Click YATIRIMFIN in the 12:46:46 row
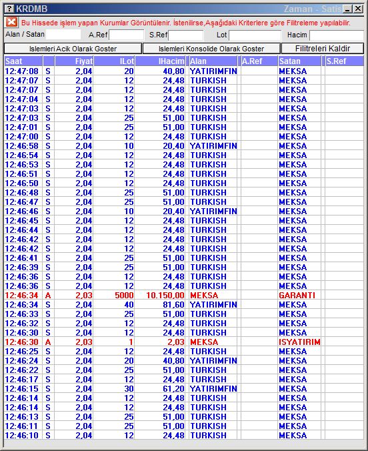 coord(213,211)
